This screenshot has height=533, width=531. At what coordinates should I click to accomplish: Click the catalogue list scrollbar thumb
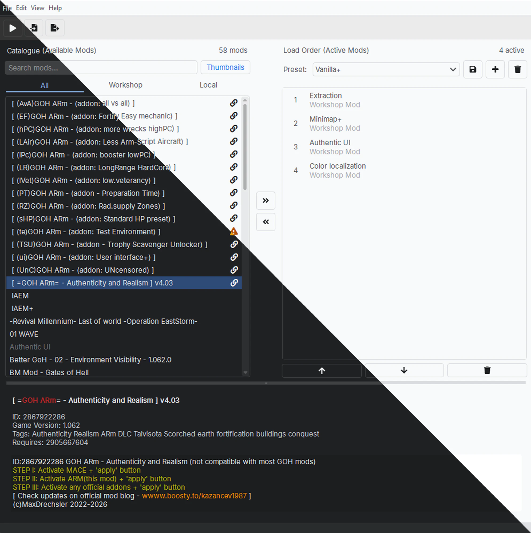click(x=245, y=147)
